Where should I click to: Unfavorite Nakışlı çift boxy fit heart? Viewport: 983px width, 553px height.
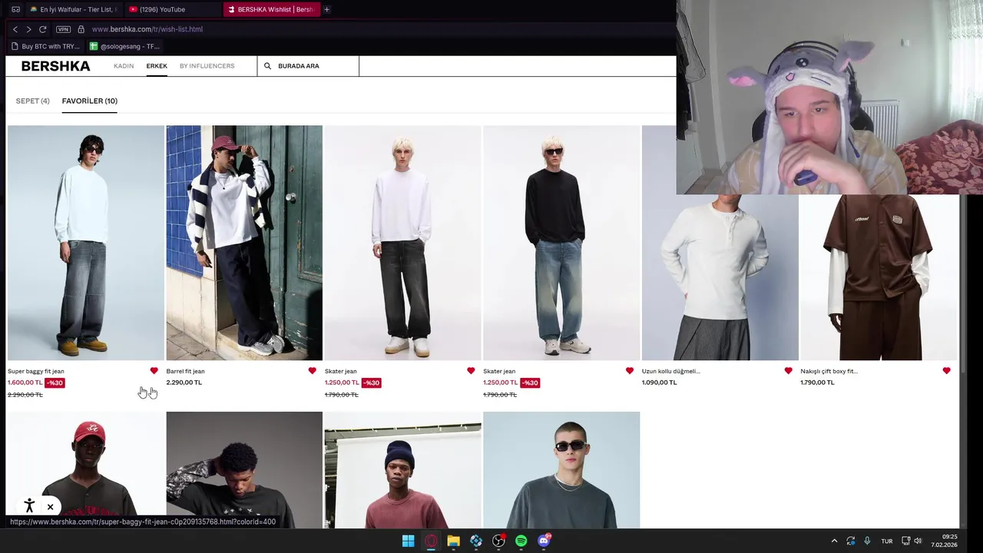point(946,371)
